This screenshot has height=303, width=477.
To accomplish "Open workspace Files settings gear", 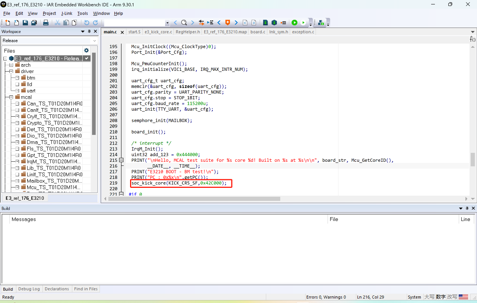I will point(86,50).
